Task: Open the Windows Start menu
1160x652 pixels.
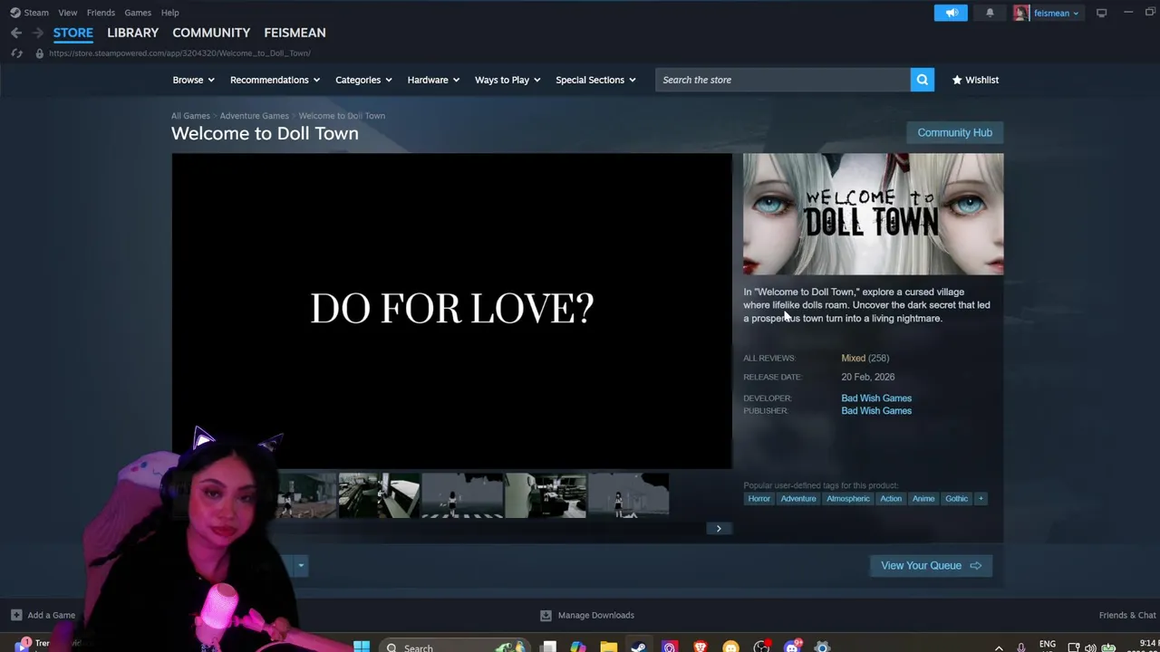Action: 362,647
